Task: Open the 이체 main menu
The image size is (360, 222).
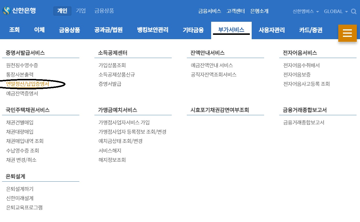Action: [39, 30]
